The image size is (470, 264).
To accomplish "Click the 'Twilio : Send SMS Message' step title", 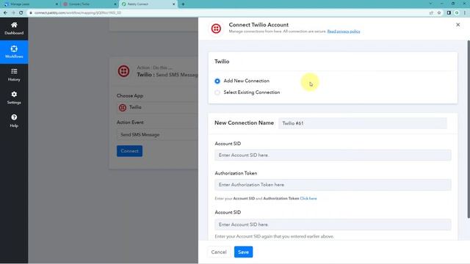I will pos(167,75).
